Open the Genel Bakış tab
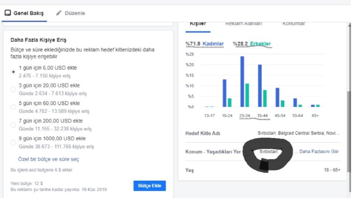 (24, 13)
